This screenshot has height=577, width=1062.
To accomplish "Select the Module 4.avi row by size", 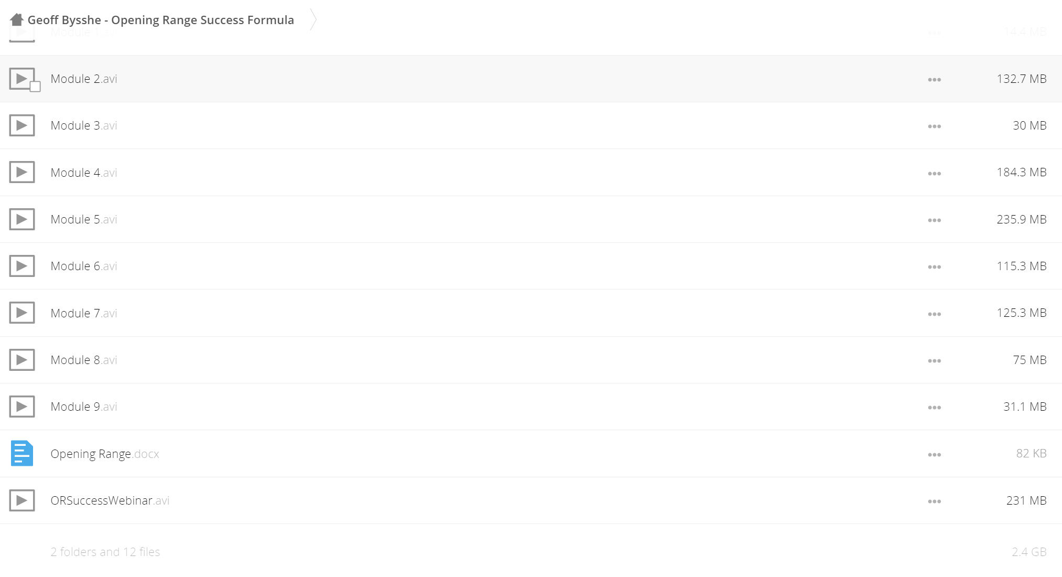I will pos(1021,172).
